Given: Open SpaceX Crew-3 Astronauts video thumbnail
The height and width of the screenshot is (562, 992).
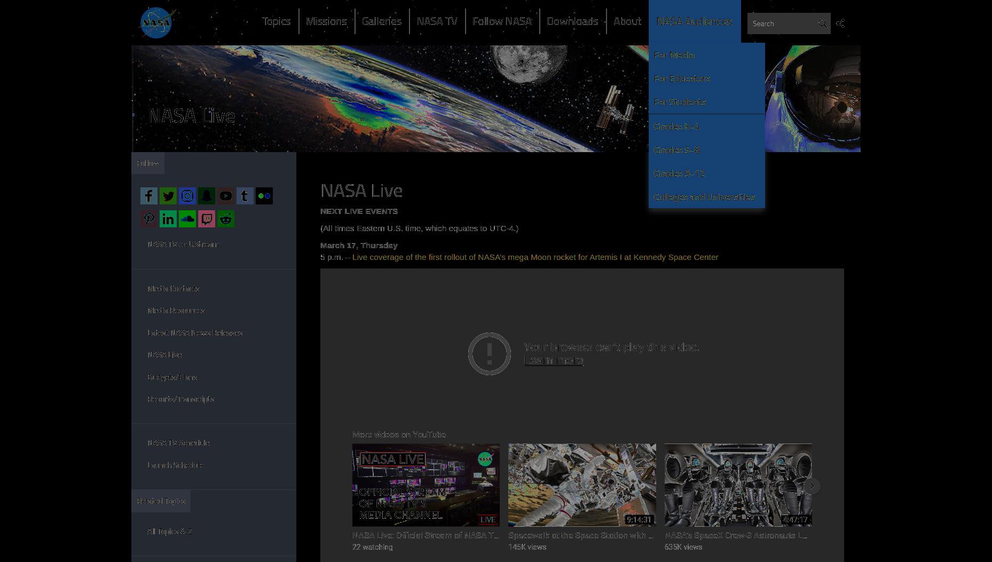Looking at the screenshot, I should (x=738, y=485).
